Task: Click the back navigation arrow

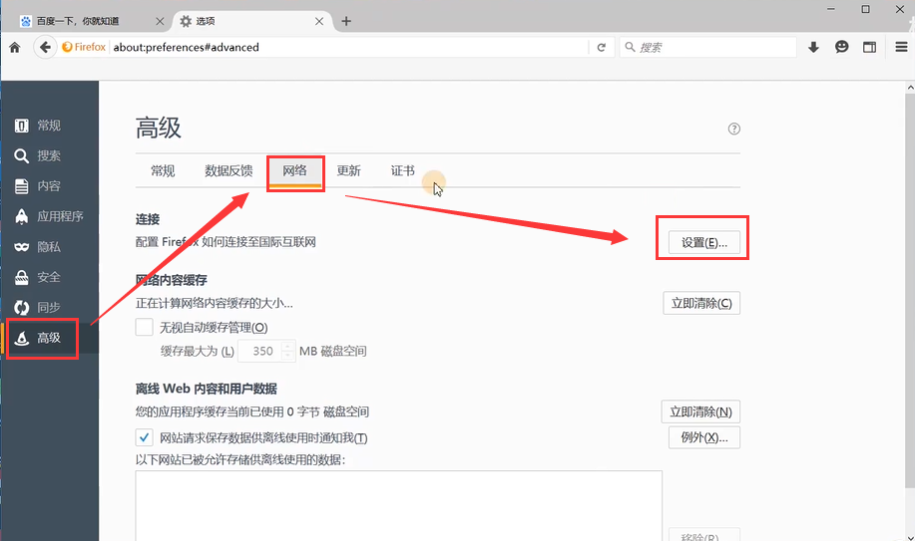Action: coord(45,47)
